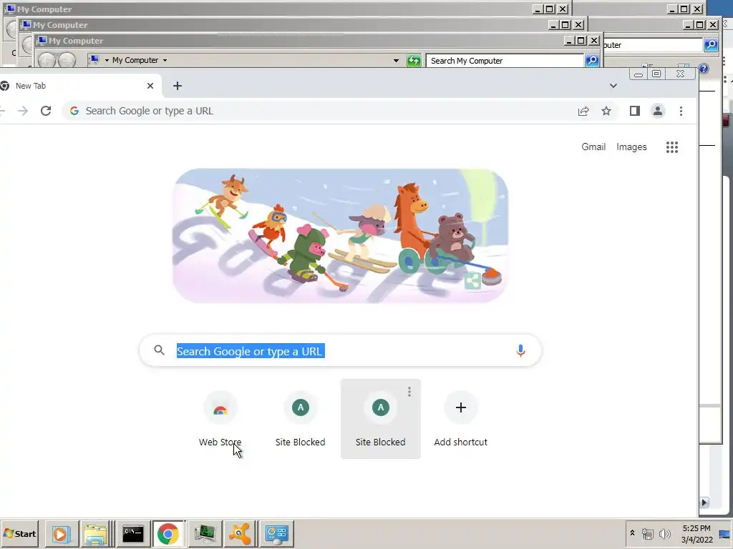Open the Chrome profile avatar

(658, 111)
